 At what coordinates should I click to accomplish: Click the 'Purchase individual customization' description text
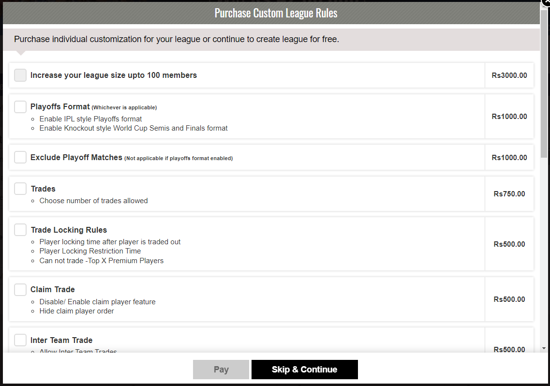coord(177,39)
